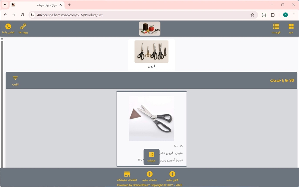The width and height of the screenshot is (299, 187).
Task: Select the قیچی scissors category thumbnail
Action: point(151,52)
